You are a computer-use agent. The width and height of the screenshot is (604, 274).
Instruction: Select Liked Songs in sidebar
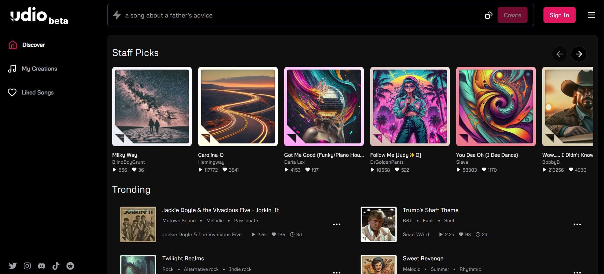38,92
